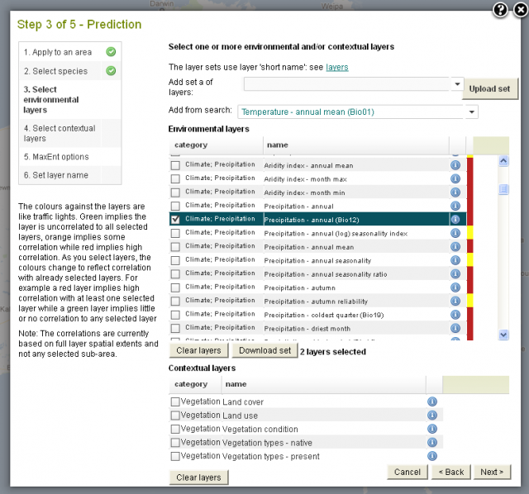
Task: Click info icon for Aridity index - annual mean
Action: click(x=455, y=165)
